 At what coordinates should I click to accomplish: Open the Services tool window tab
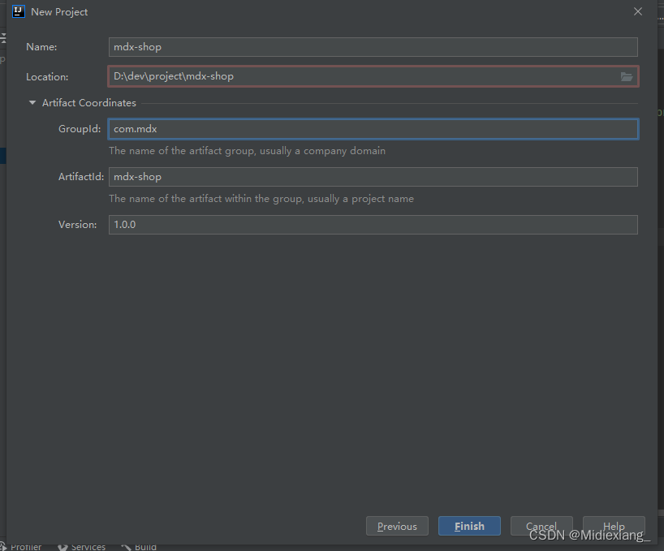click(88, 547)
